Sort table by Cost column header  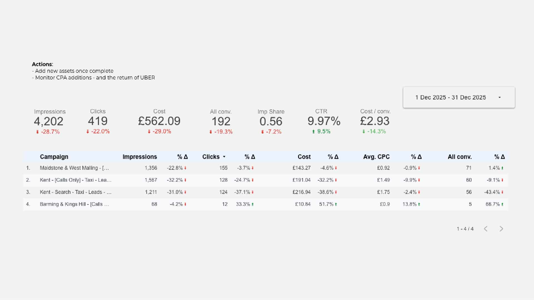(304, 157)
